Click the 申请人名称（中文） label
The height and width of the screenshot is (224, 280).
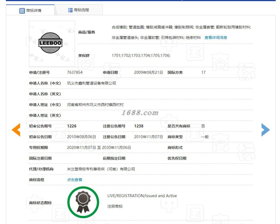(45, 83)
